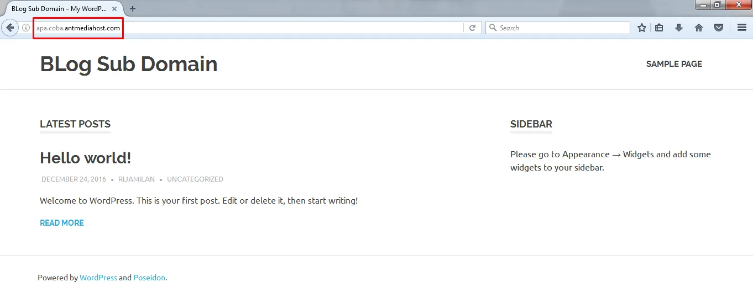This screenshot has width=753, height=298.
Task: Click the LATEST POSTS heading
Action: pyautogui.click(x=75, y=124)
